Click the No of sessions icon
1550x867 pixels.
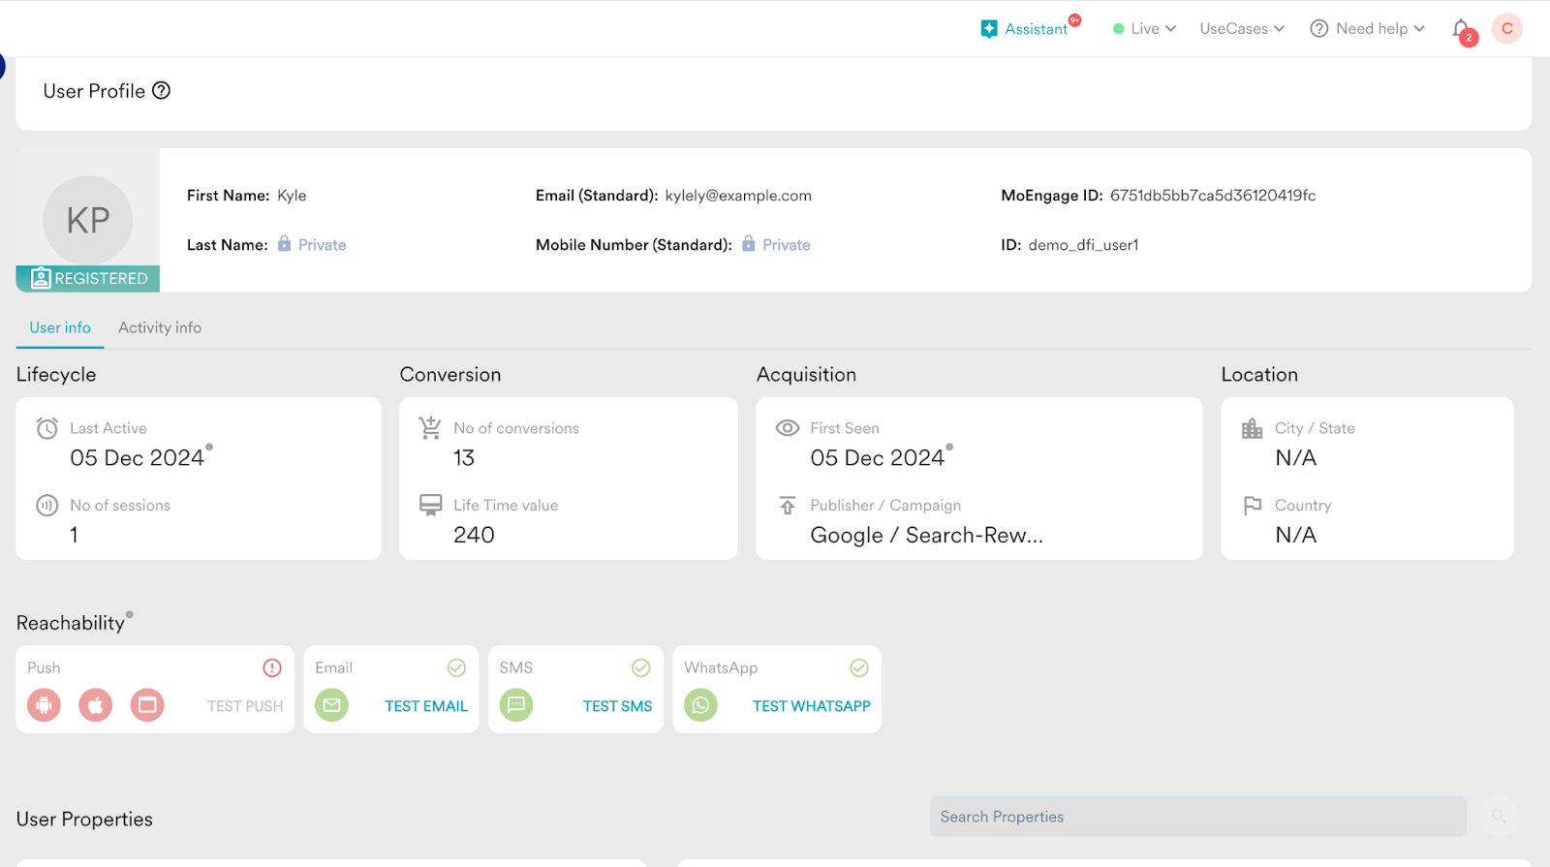[46, 505]
